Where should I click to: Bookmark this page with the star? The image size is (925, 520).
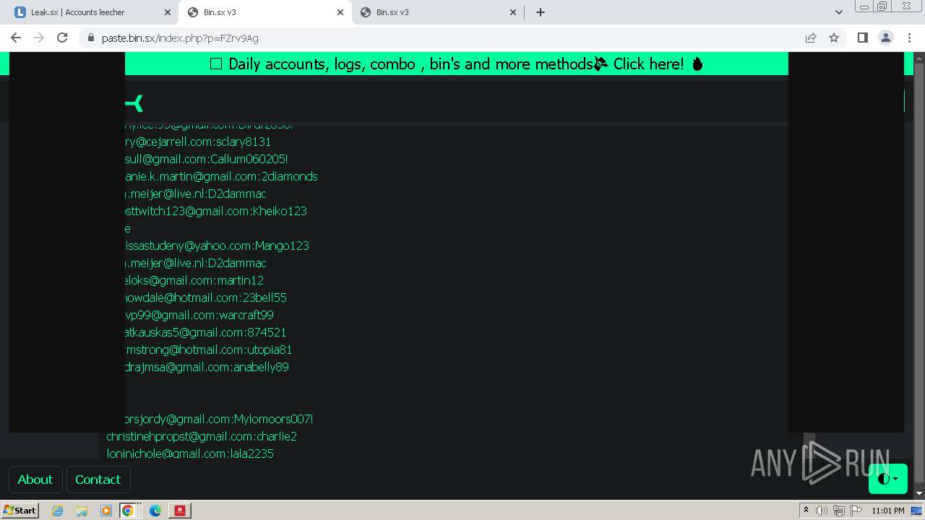[834, 38]
